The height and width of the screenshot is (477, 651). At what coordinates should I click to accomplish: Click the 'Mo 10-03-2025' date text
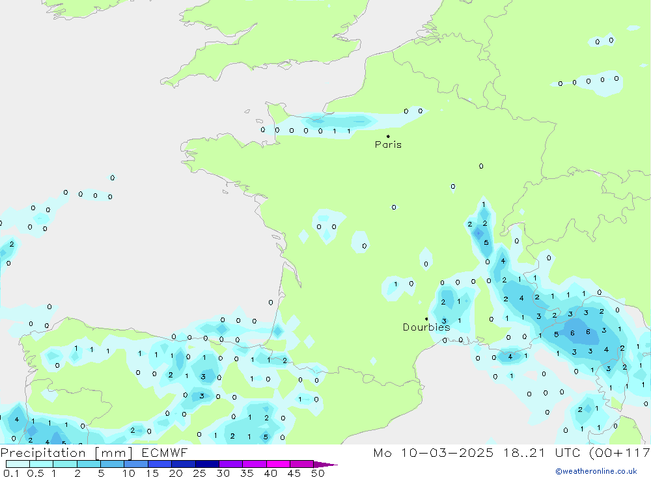434,452
